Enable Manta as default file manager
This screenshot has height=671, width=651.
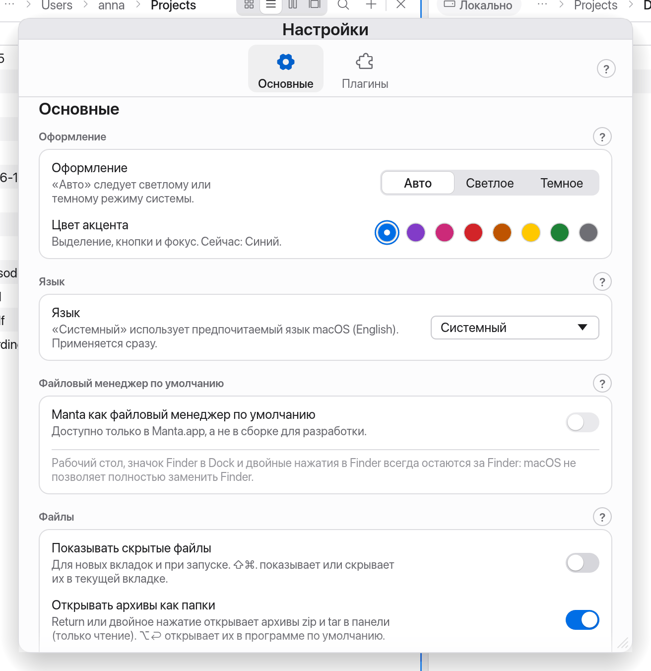click(x=583, y=423)
